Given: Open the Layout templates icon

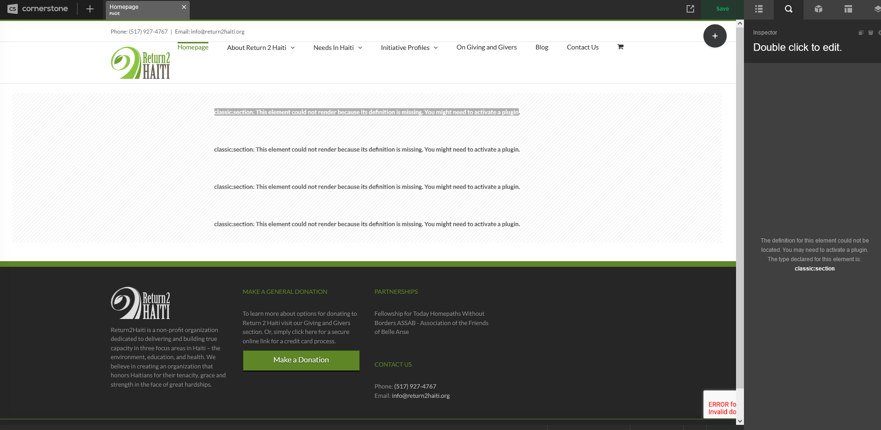Looking at the screenshot, I should [848, 9].
